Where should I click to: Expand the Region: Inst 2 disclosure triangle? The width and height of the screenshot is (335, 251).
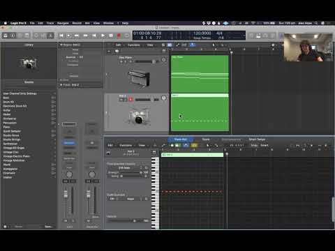coord(61,45)
